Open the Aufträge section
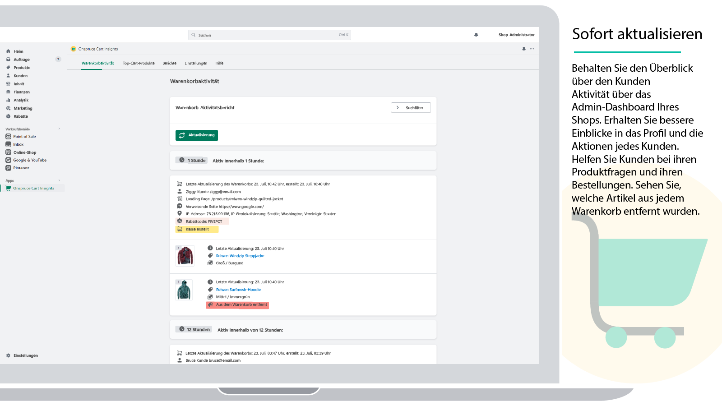Screen dimensions: 722x406 pos(21,60)
